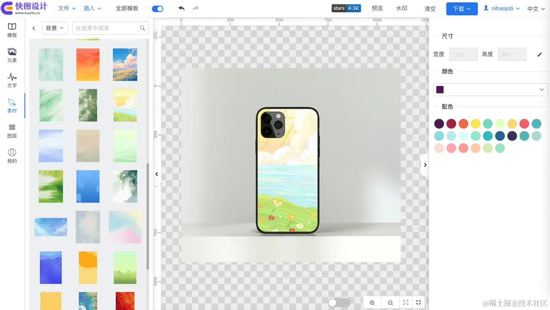550x310 pixels.
Task: Click 清空 clear in the top bar
Action: pyautogui.click(x=430, y=9)
